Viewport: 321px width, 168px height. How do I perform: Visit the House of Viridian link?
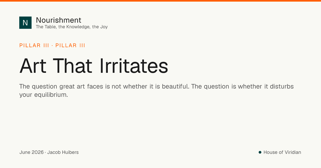click(282, 152)
